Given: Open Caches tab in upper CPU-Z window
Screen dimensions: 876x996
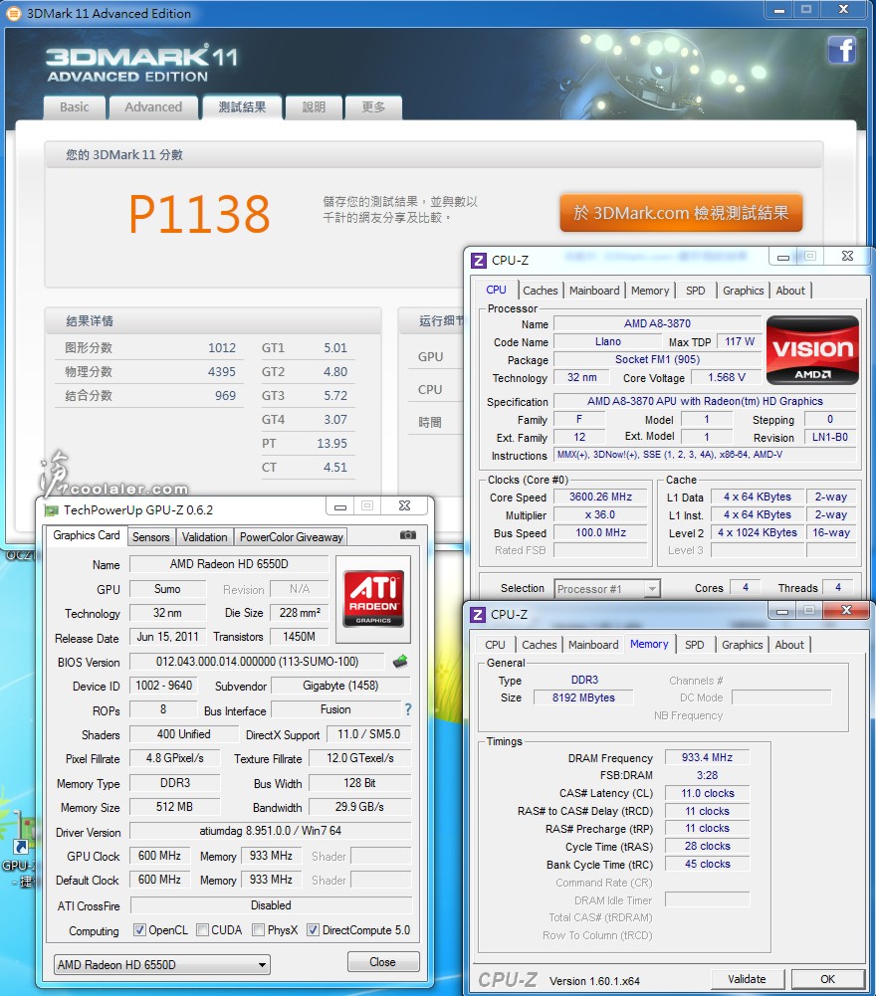Looking at the screenshot, I should (x=541, y=291).
